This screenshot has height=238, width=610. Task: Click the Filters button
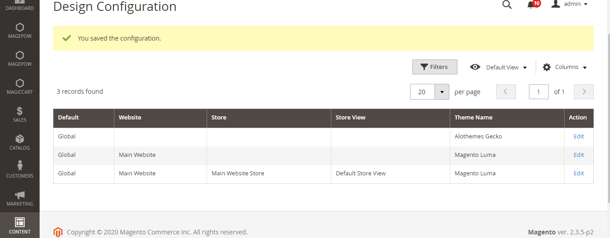click(x=434, y=67)
